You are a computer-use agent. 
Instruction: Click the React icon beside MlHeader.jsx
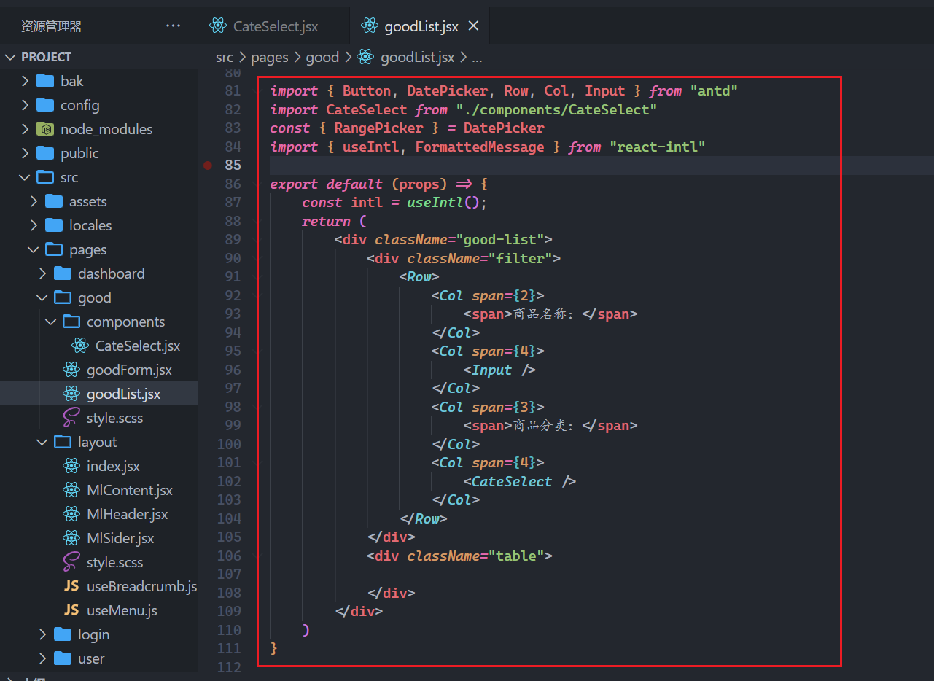(x=71, y=514)
